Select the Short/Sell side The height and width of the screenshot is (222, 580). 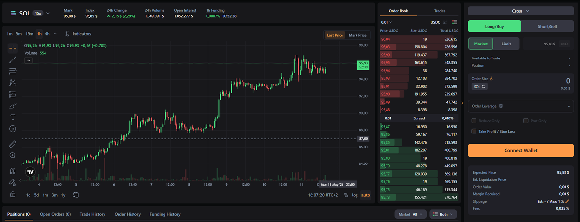548,26
